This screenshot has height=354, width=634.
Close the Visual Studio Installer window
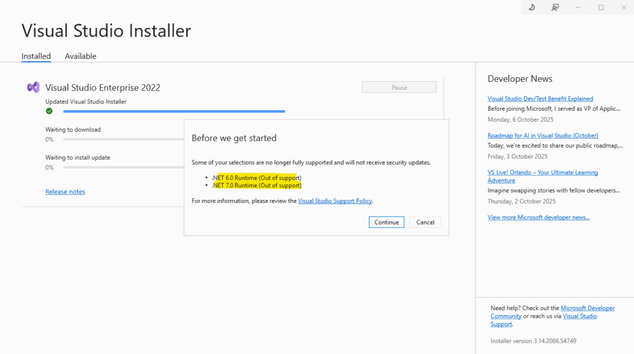coord(623,7)
